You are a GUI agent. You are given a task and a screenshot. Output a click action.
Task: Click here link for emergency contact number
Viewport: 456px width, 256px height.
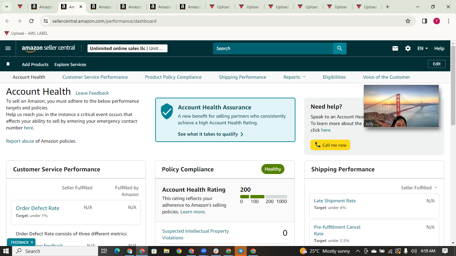28,128
